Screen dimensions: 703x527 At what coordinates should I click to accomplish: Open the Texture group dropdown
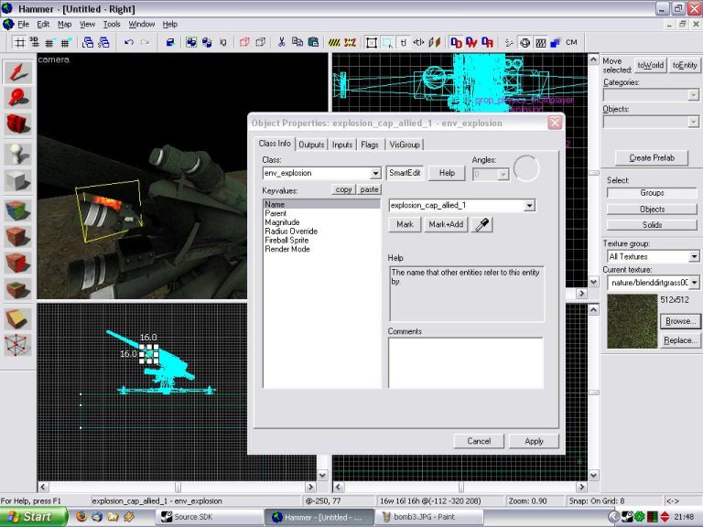pyautogui.click(x=694, y=257)
